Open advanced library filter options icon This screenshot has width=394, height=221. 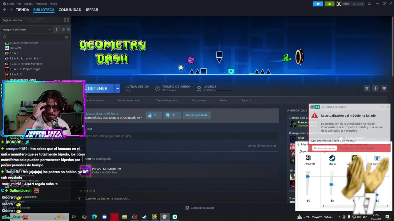[66, 37]
